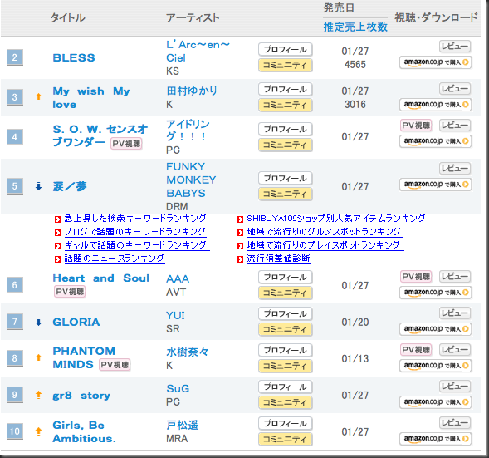Buy GLORIA on amazon.co.jp

436,329
